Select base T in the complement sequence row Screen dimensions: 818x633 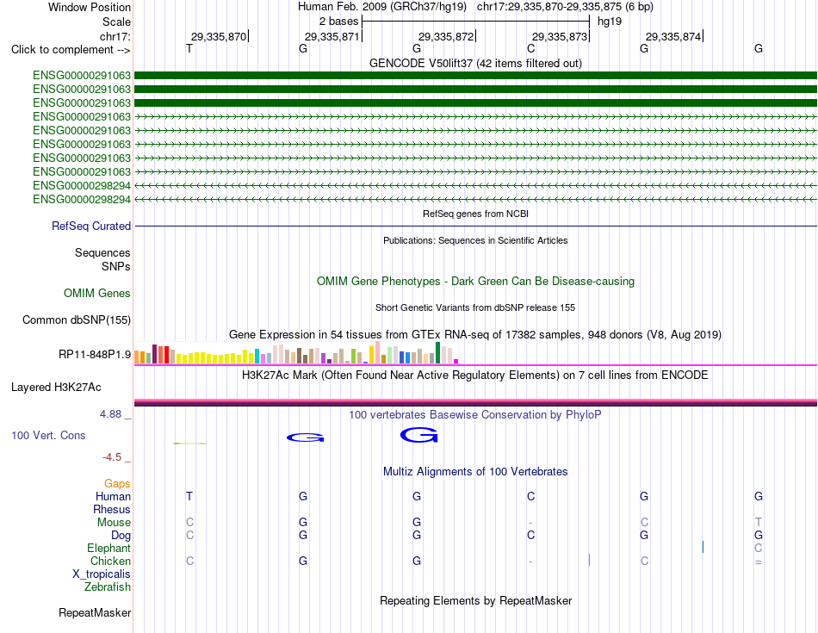pyautogui.click(x=189, y=48)
